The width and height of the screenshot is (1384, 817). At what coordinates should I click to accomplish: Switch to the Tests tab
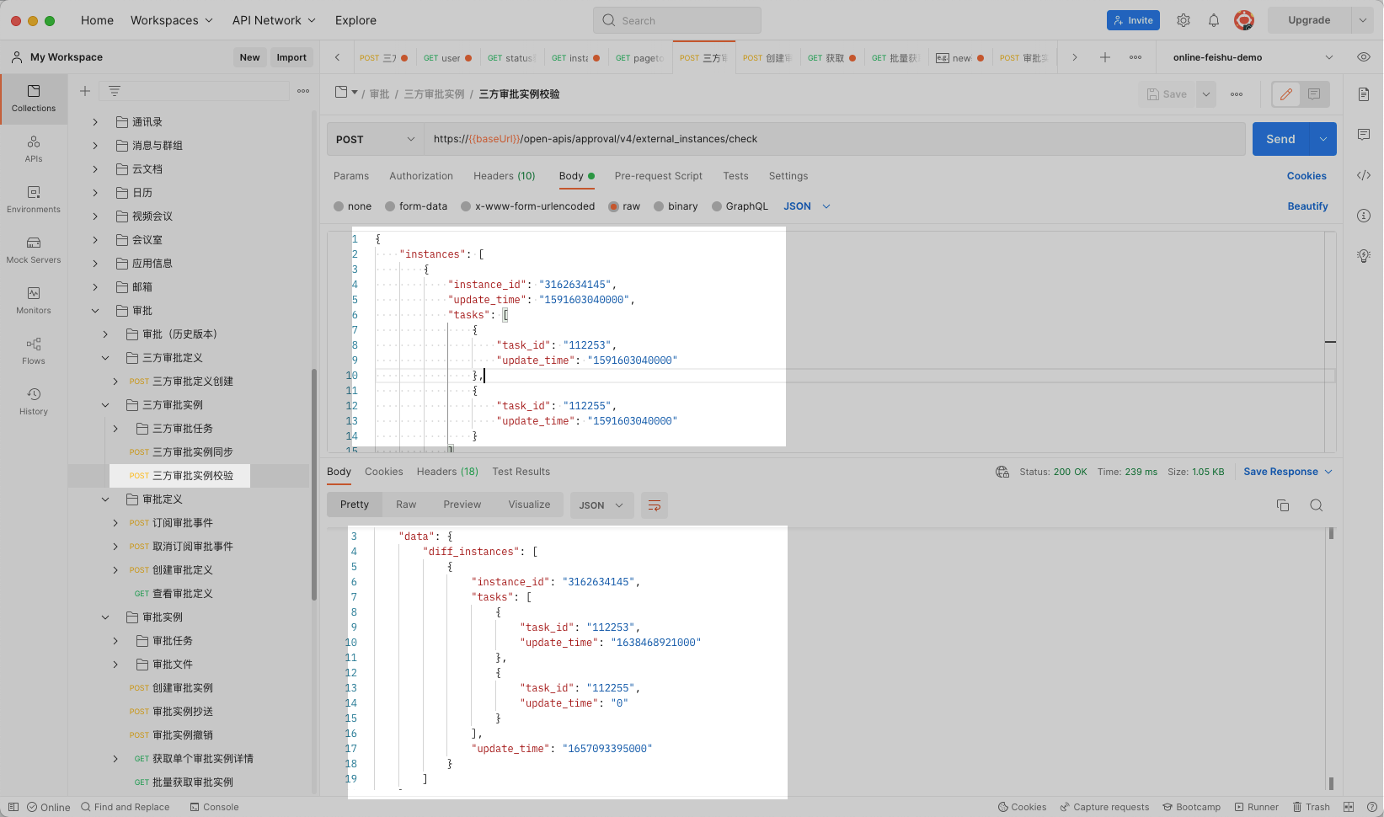[x=735, y=176]
